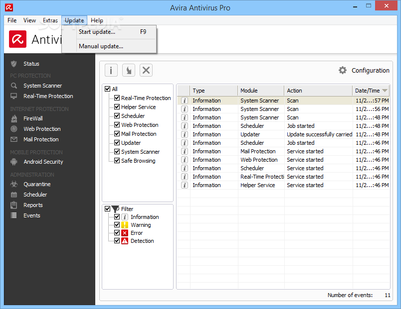
Task: Click the FireWall icon in sidebar
Action: (x=14, y=118)
